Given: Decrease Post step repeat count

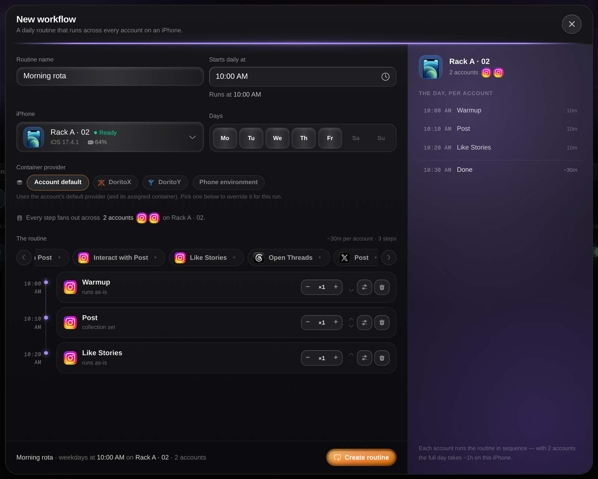Looking at the screenshot, I should [308, 322].
